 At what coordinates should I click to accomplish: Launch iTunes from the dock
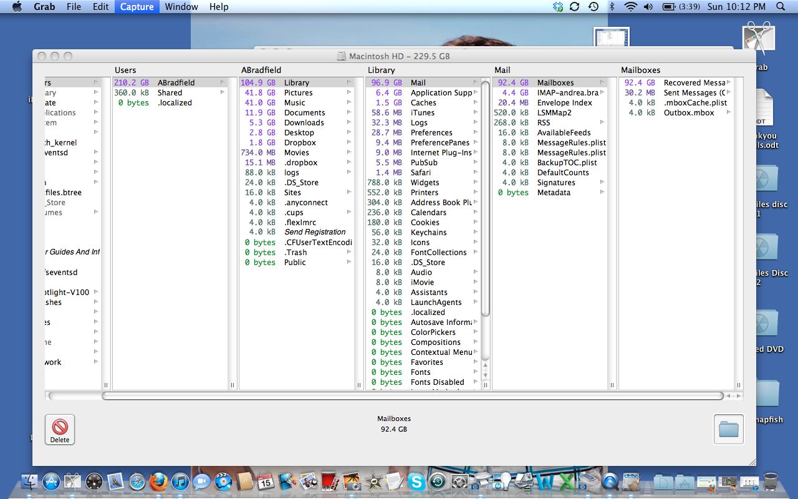[180, 482]
